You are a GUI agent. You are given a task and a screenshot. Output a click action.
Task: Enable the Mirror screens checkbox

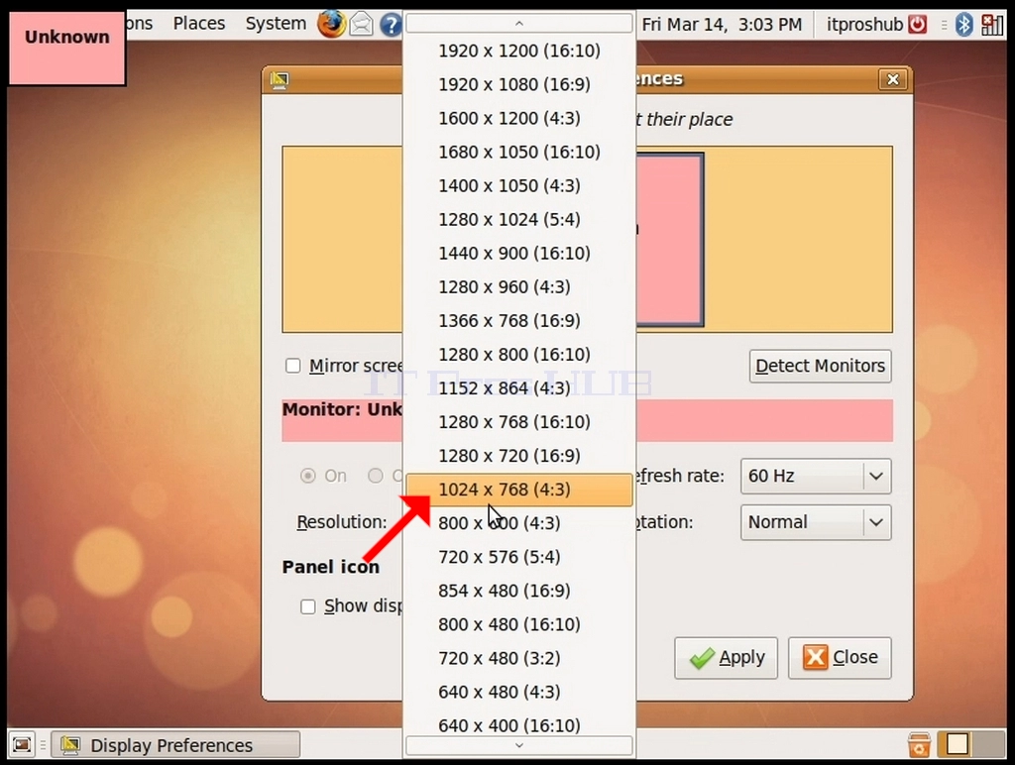[x=293, y=366]
